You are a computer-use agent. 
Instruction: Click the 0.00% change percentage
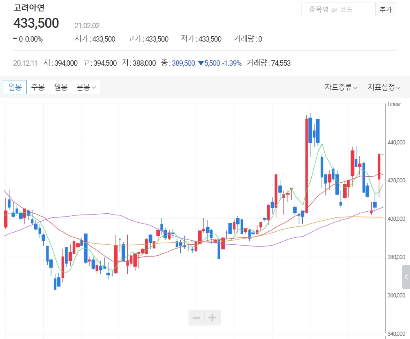[34, 39]
